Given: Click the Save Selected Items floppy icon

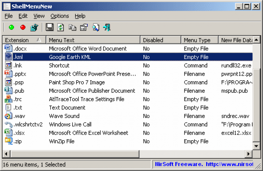Looking at the screenshot, I should 50,27.
